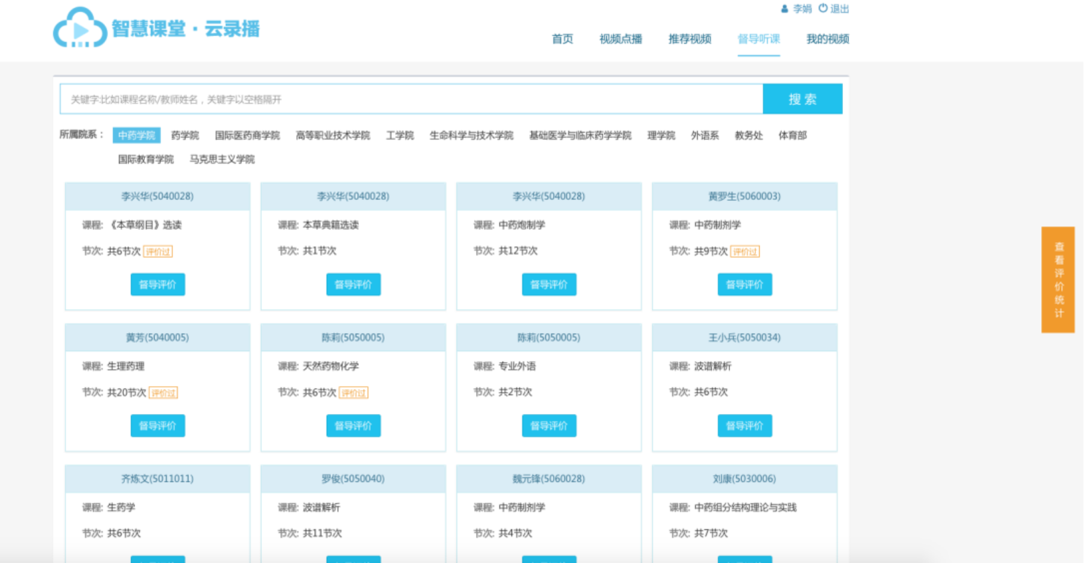Select the 体育部 department filter
The height and width of the screenshot is (563, 1084).
point(792,135)
